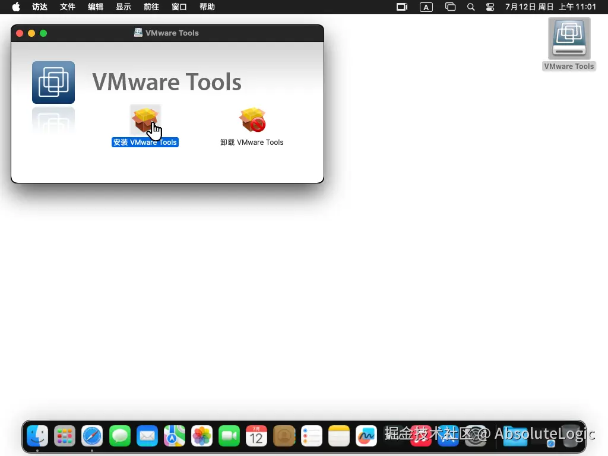The image size is (608, 456).
Task: Open the 帮助 menu
Action: tap(207, 7)
